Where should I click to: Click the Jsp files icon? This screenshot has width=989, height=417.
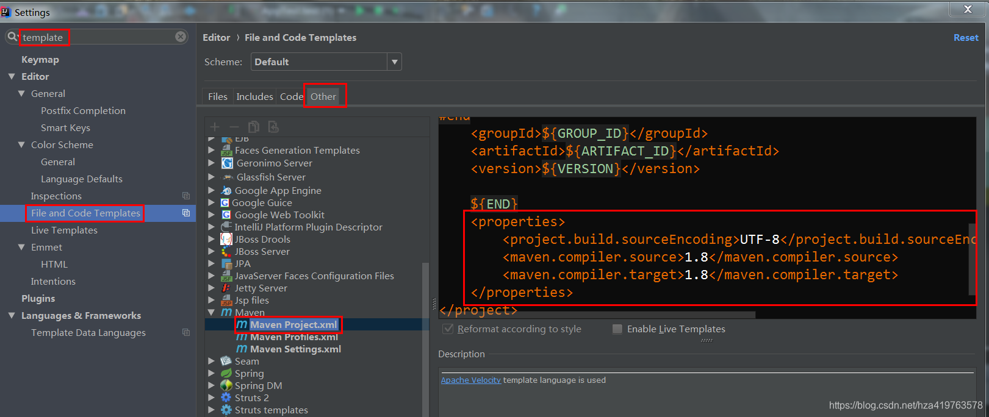(x=226, y=301)
